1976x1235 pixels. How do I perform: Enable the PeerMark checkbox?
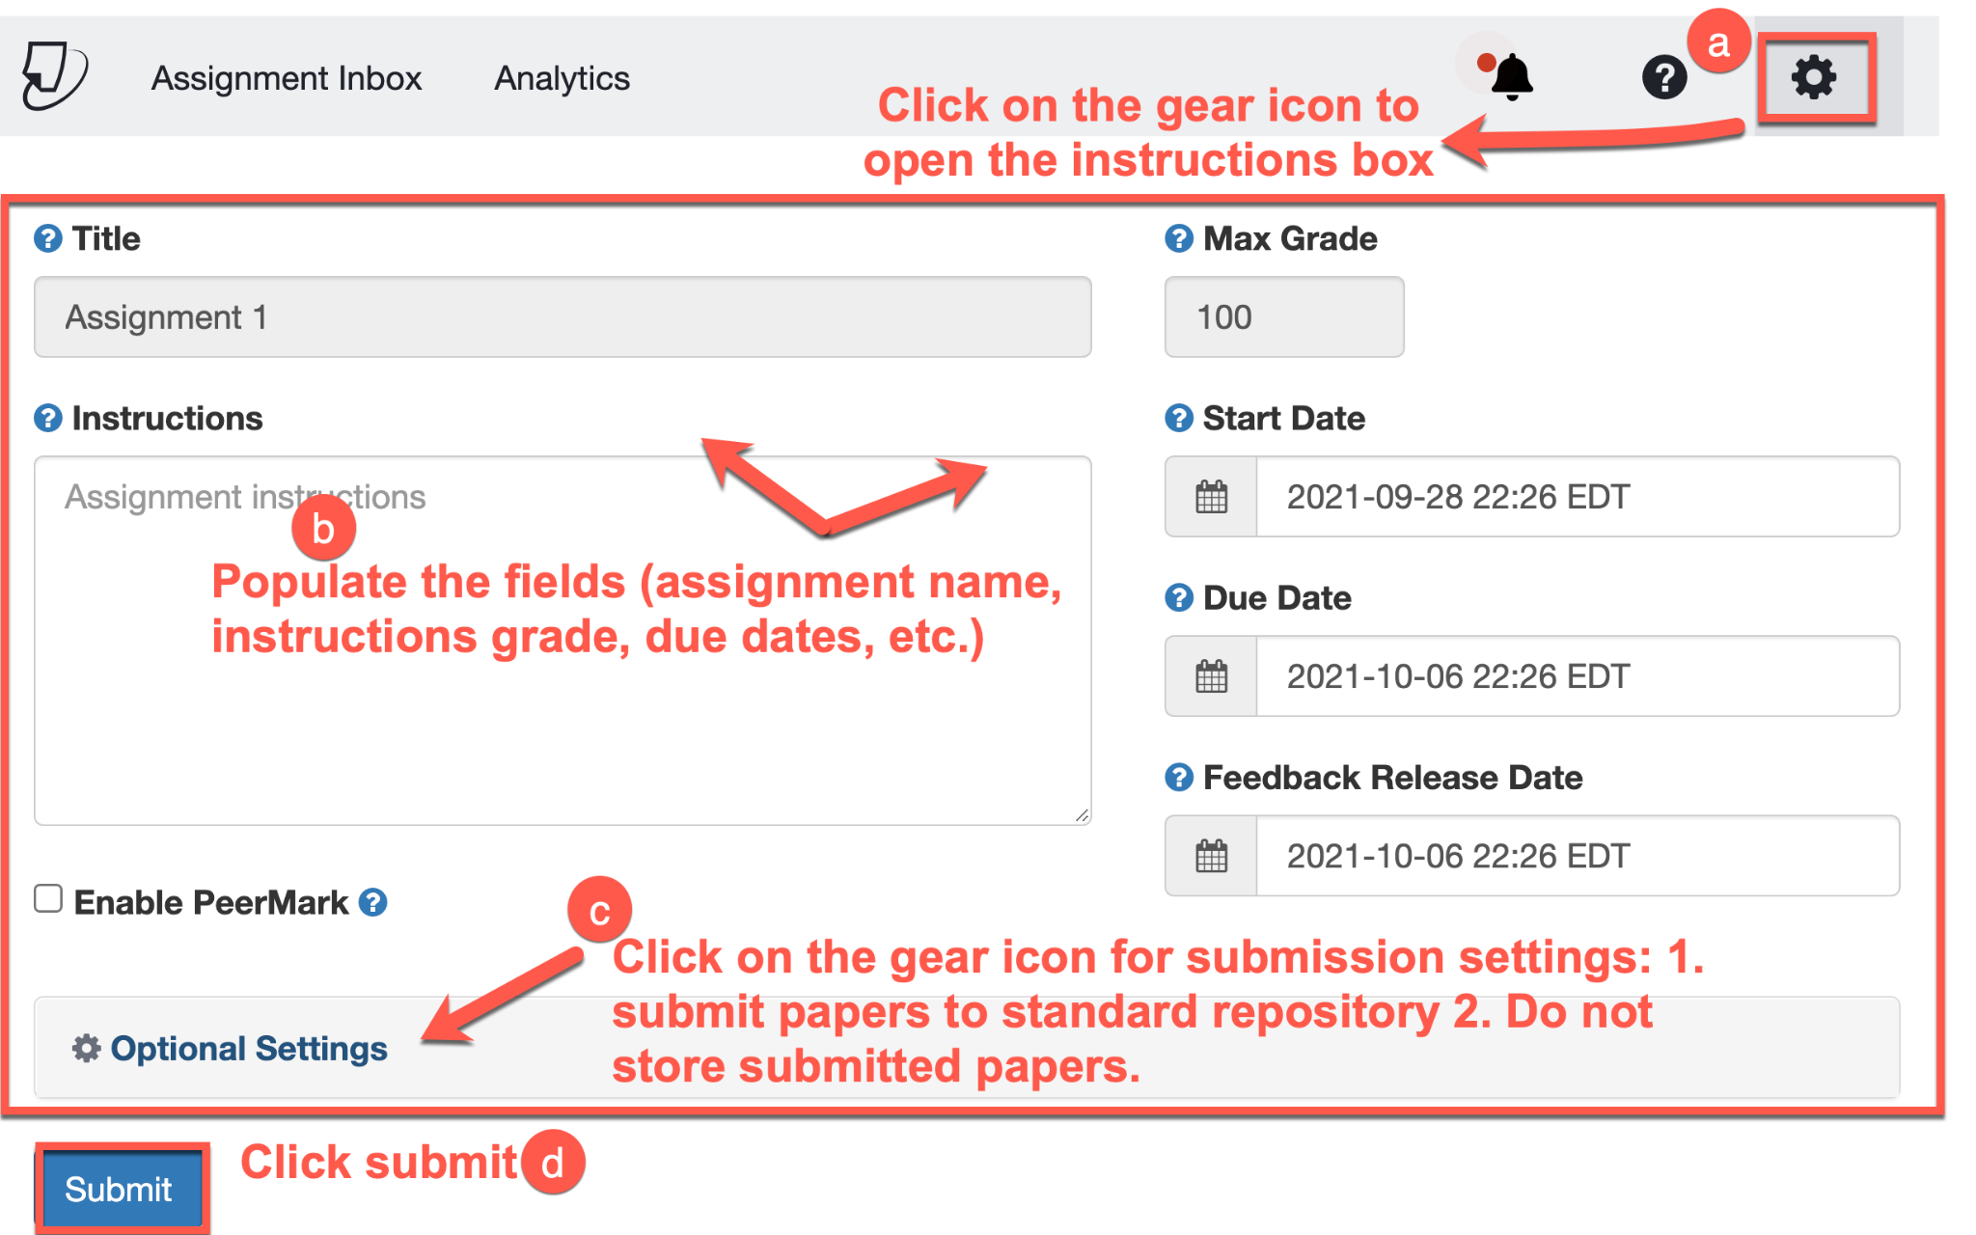click(48, 899)
